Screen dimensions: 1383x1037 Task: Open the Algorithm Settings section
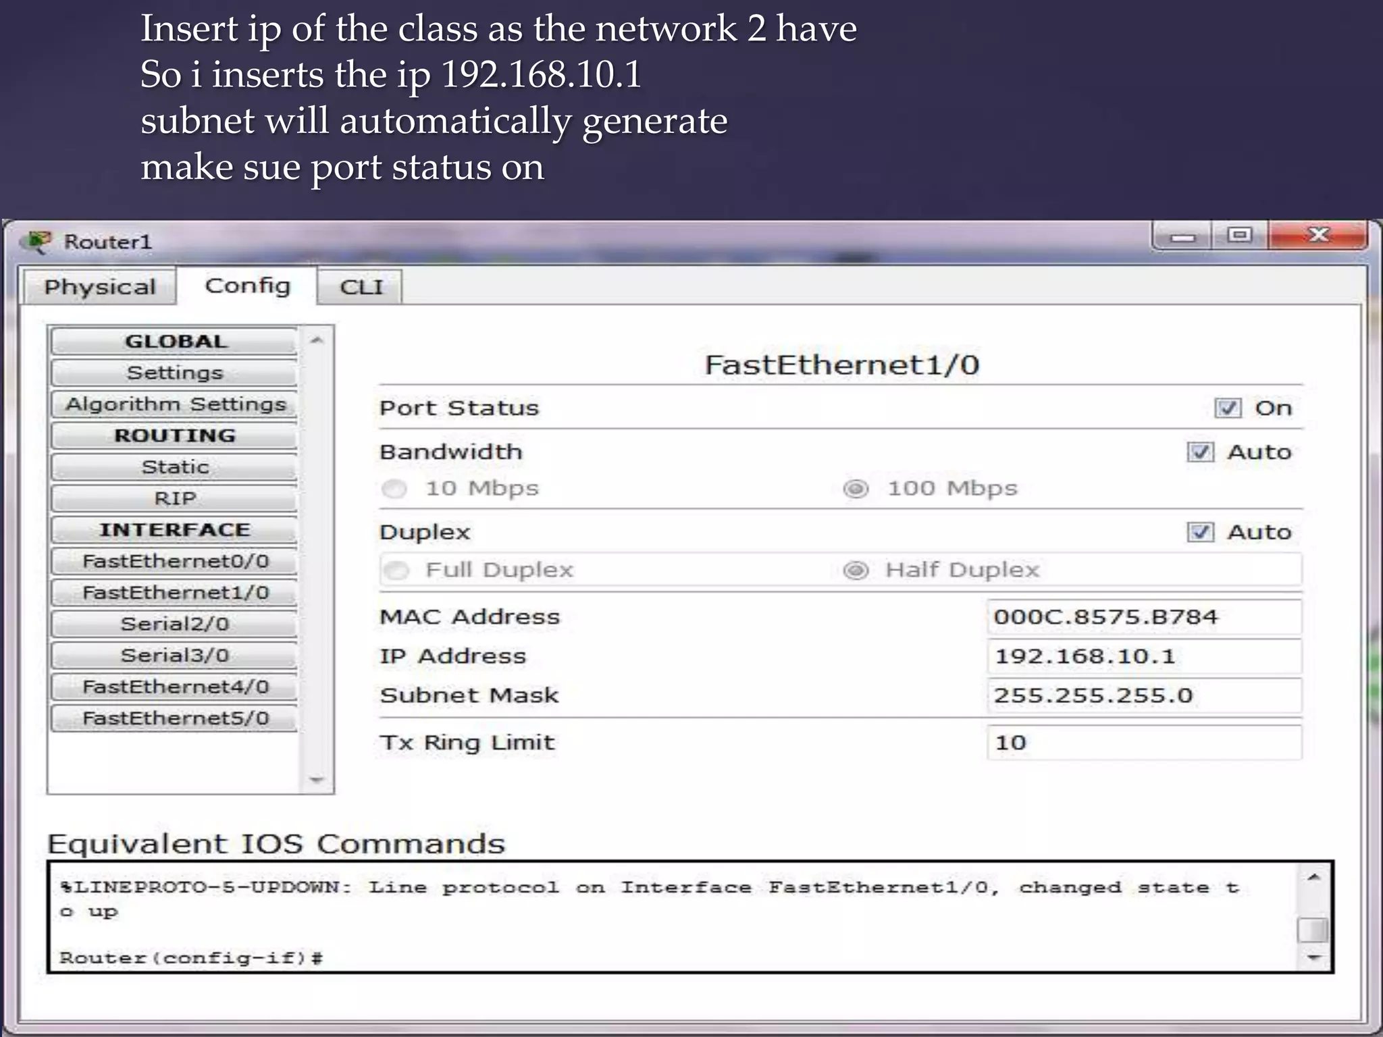click(x=174, y=404)
